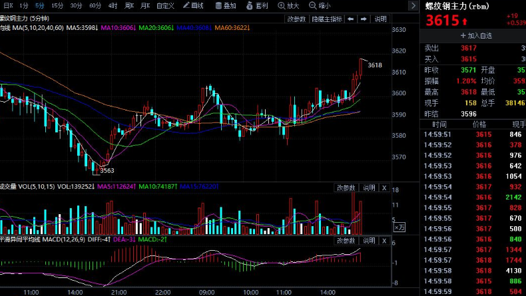Click the 现手 value 158
The image size is (526, 296).
coord(471,103)
